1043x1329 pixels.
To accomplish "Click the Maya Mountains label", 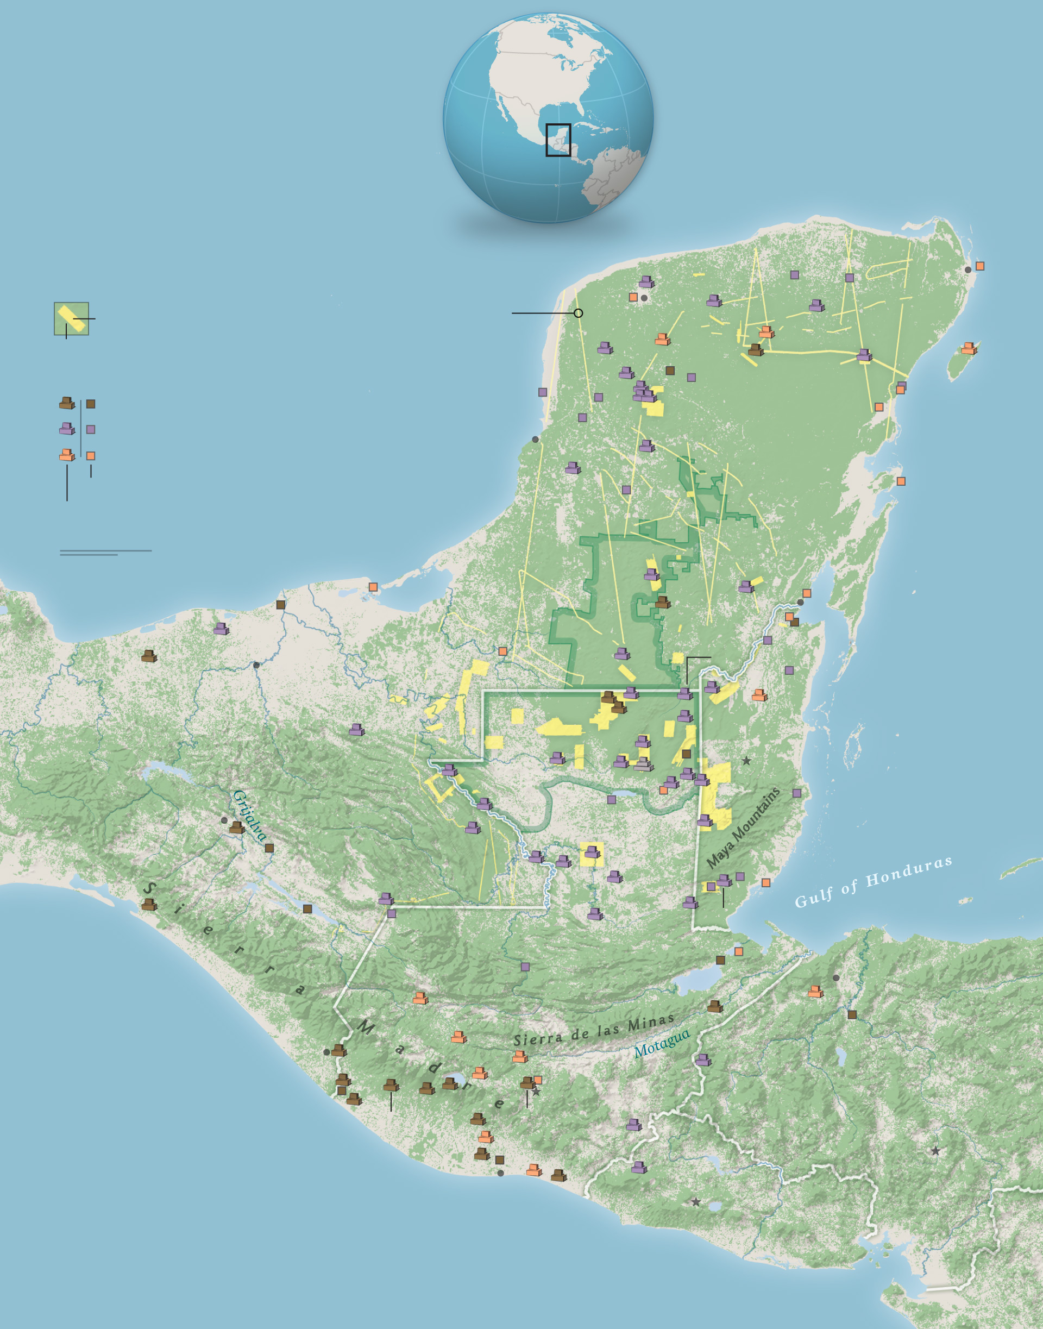I will (743, 828).
